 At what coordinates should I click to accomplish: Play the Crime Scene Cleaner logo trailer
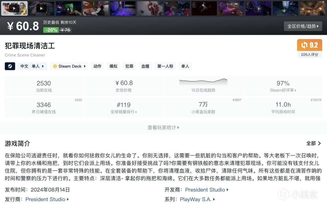click(14, 8)
